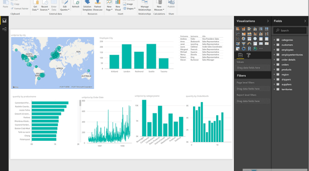Select the KPI visualization icon
The width and height of the screenshot is (309, 171).
tap(267, 44)
